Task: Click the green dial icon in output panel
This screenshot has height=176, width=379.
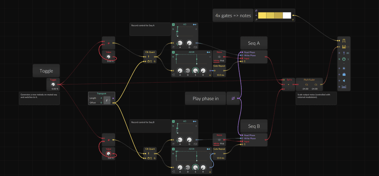Action: click(344, 59)
